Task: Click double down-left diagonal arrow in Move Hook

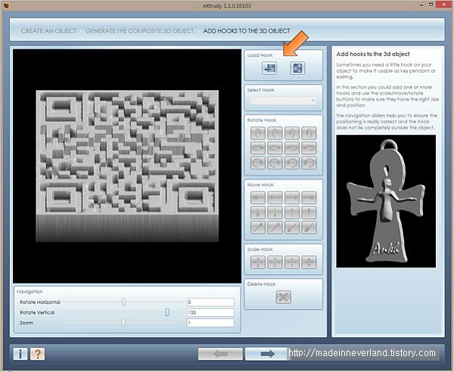Action: pyautogui.click(x=309, y=227)
